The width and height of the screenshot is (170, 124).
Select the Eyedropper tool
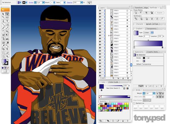3,46
